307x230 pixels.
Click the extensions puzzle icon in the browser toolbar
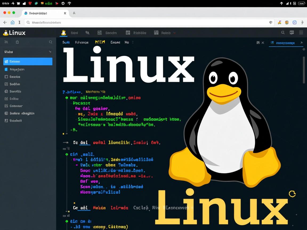287,22
